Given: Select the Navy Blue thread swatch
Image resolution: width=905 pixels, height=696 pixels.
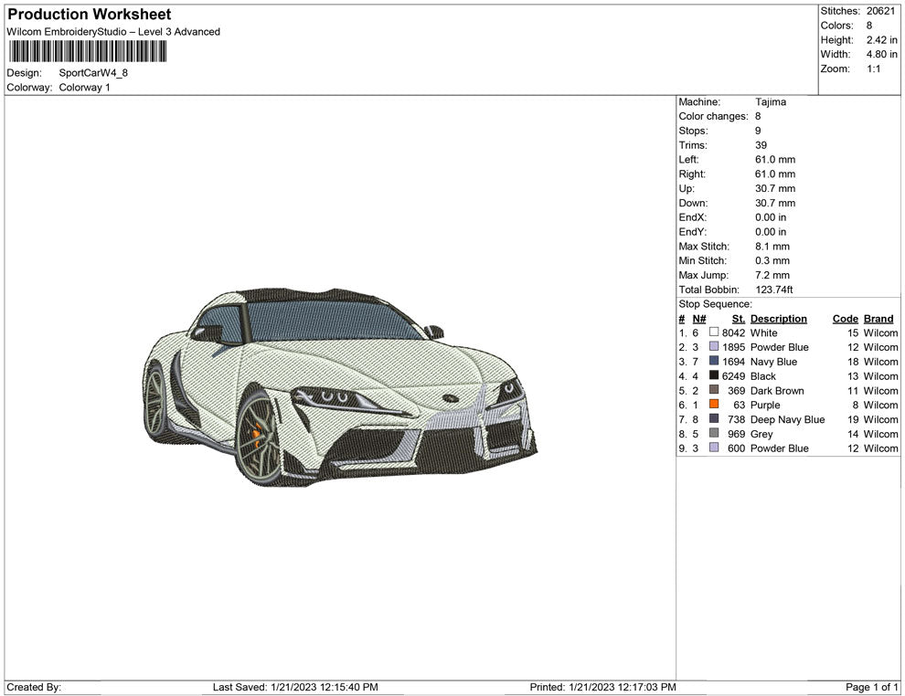Looking at the screenshot, I should [x=714, y=362].
